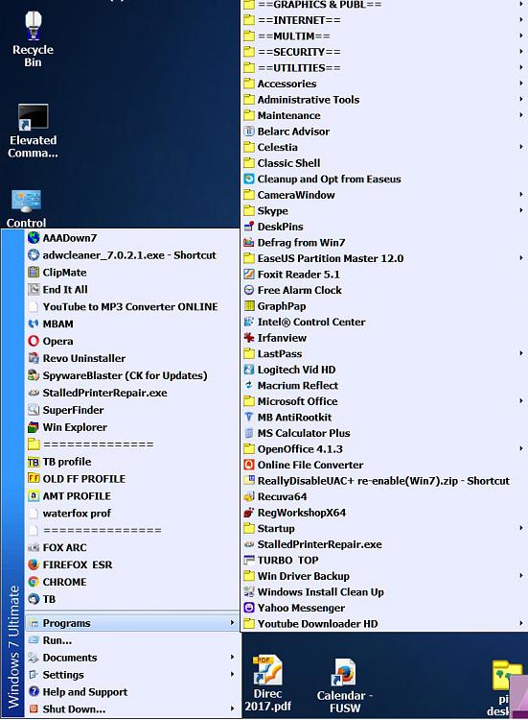Open Win Explorer from its colored icon
528x720 pixels.
coord(34,427)
